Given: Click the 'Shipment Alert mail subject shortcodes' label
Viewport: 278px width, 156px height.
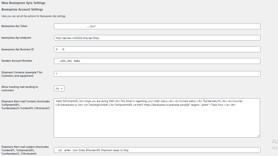Looking at the screenshot, I should coord(25,150).
